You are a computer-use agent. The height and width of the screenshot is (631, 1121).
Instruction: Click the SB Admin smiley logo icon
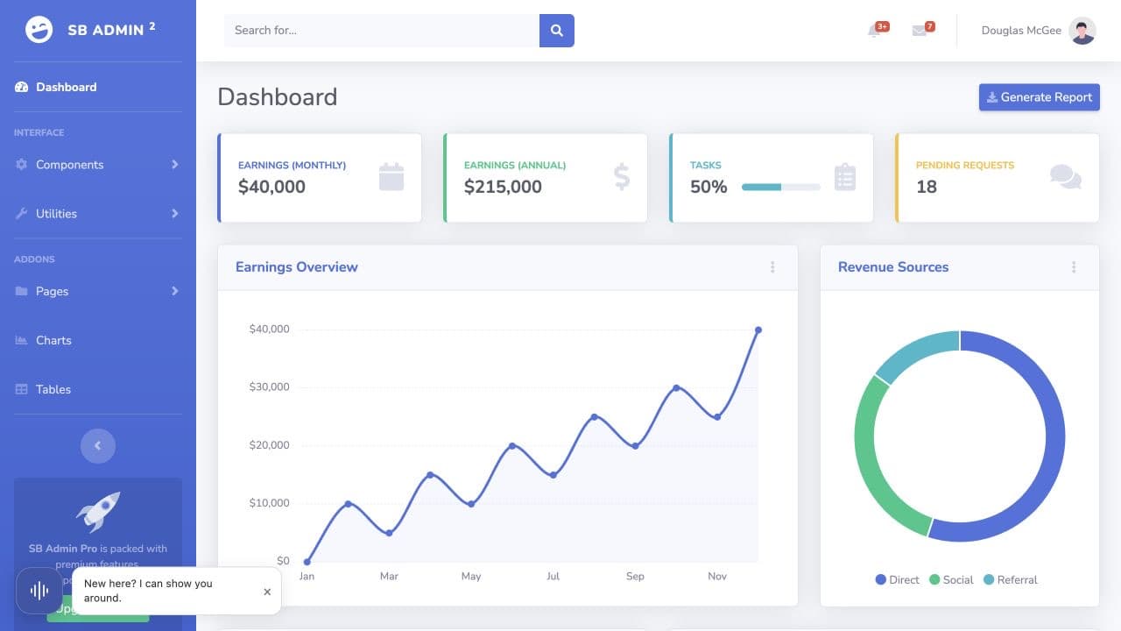tap(39, 30)
